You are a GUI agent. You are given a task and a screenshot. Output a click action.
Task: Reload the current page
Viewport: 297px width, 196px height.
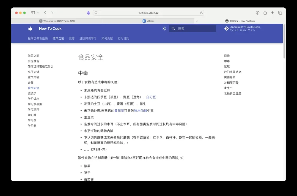tap(201, 13)
